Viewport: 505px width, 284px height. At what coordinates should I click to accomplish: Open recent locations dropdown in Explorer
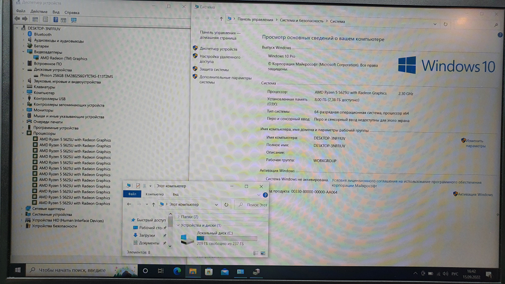146,204
